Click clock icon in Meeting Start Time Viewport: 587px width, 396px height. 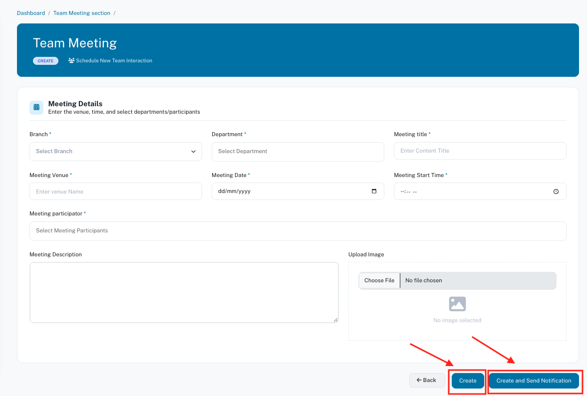click(x=556, y=192)
